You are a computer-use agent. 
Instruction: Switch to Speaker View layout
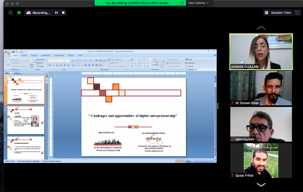point(278,13)
